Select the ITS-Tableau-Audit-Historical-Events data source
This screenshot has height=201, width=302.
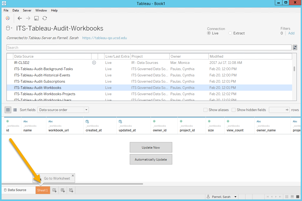click(150, 75)
